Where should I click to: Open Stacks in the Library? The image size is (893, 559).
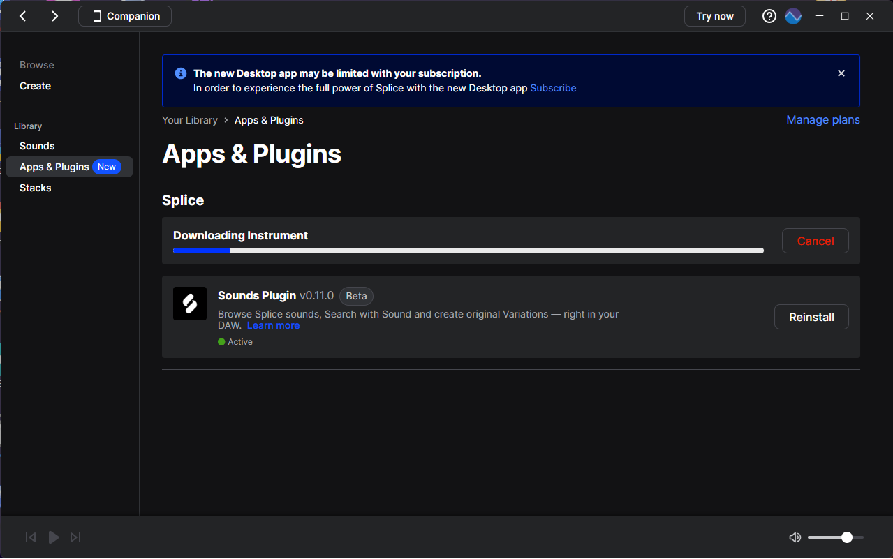pyautogui.click(x=35, y=188)
